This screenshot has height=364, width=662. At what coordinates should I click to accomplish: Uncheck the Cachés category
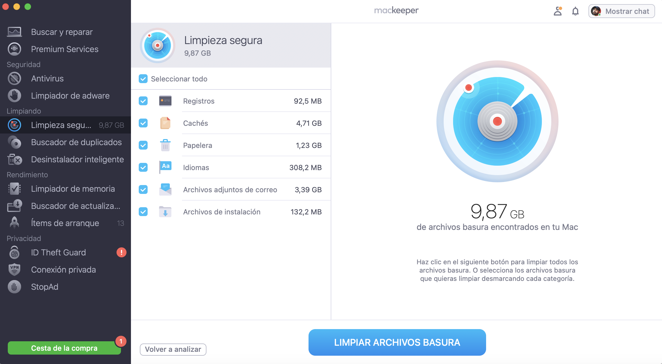pos(143,123)
